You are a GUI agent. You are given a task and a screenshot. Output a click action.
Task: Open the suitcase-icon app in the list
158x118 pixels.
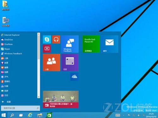[5, 91]
